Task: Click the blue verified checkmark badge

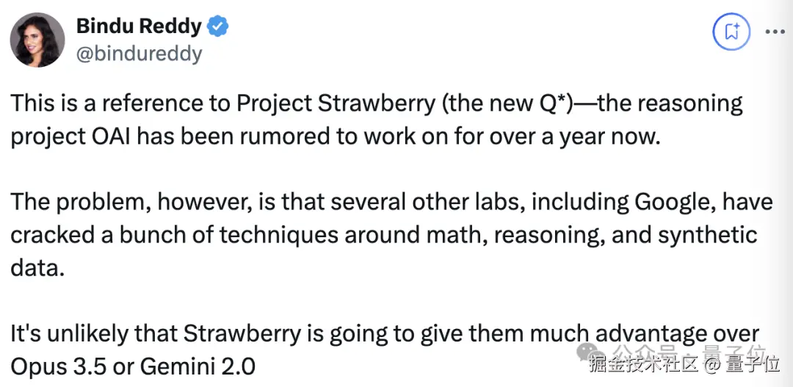Action: coord(219,25)
